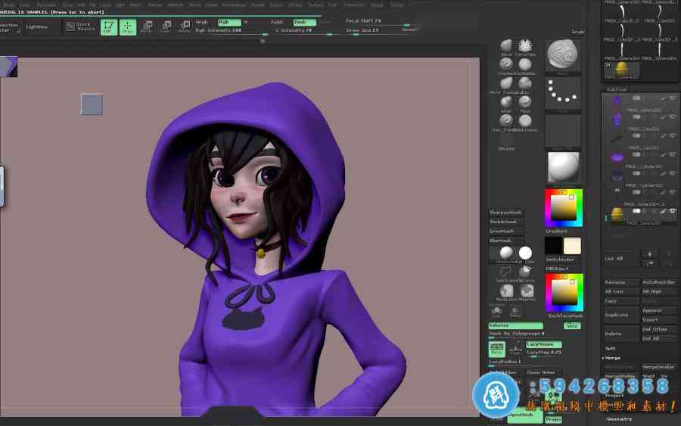Open the dotted stroke type picker
The height and width of the screenshot is (426, 681).
562,93
